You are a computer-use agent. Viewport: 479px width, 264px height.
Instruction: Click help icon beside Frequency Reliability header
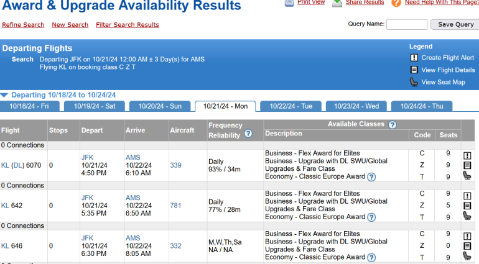pyautogui.click(x=248, y=134)
